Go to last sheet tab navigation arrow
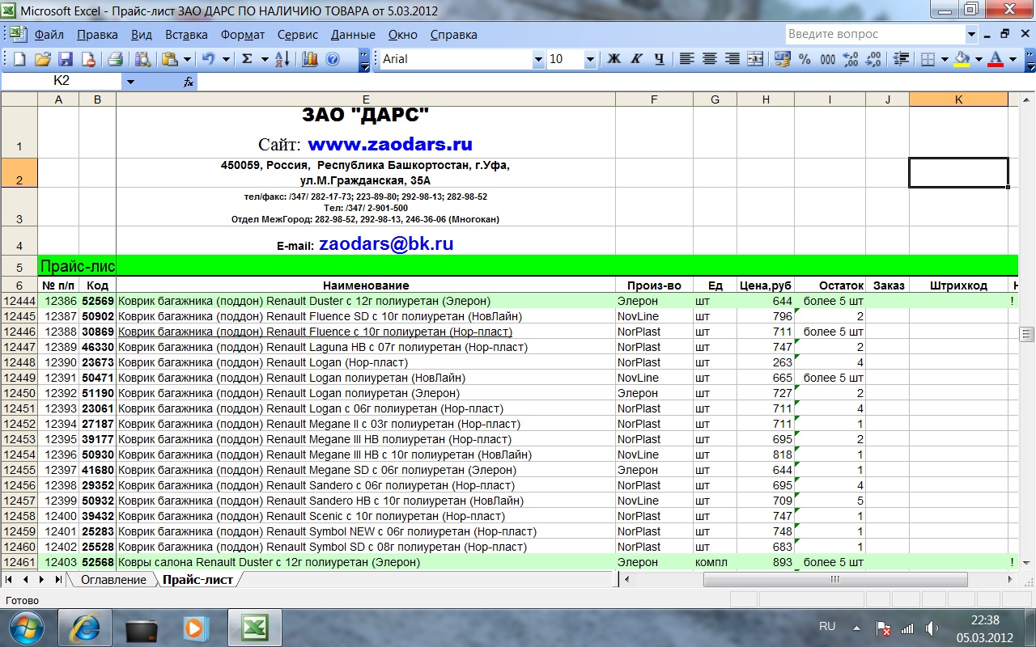The width and height of the screenshot is (1036, 647). [x=58, y=580]
